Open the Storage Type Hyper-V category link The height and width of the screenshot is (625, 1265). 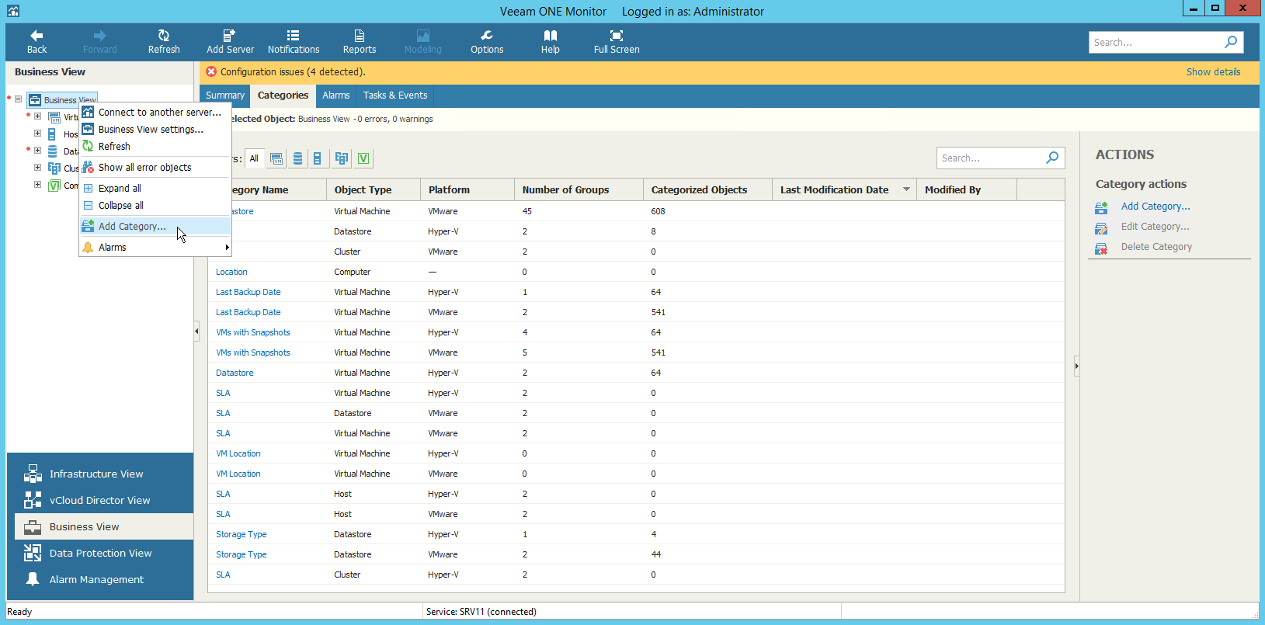(x=242, y=534)
